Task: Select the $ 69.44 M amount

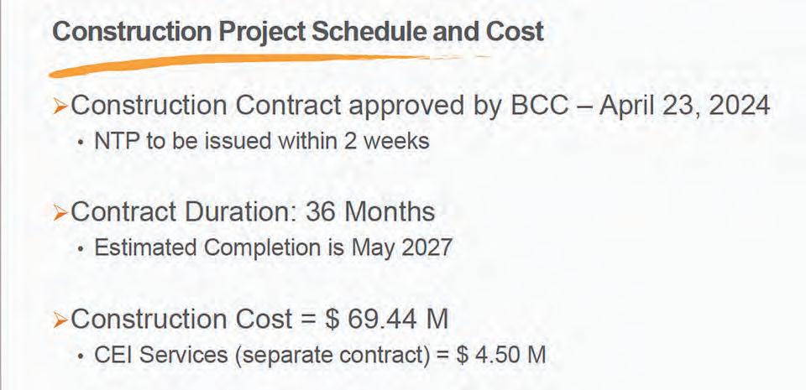Action: point(386,320)
